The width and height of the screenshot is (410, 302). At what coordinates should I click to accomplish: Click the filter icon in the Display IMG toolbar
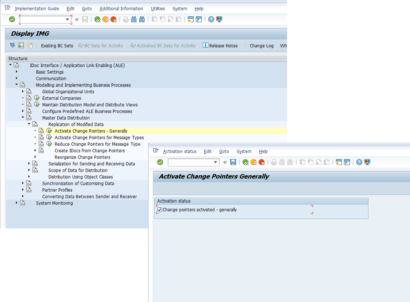pyautogui.click(x=12, y=46)
